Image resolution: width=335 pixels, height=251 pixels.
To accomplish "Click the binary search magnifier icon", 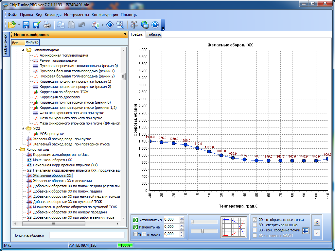I will pyautogui.click(x=120, y=25).
